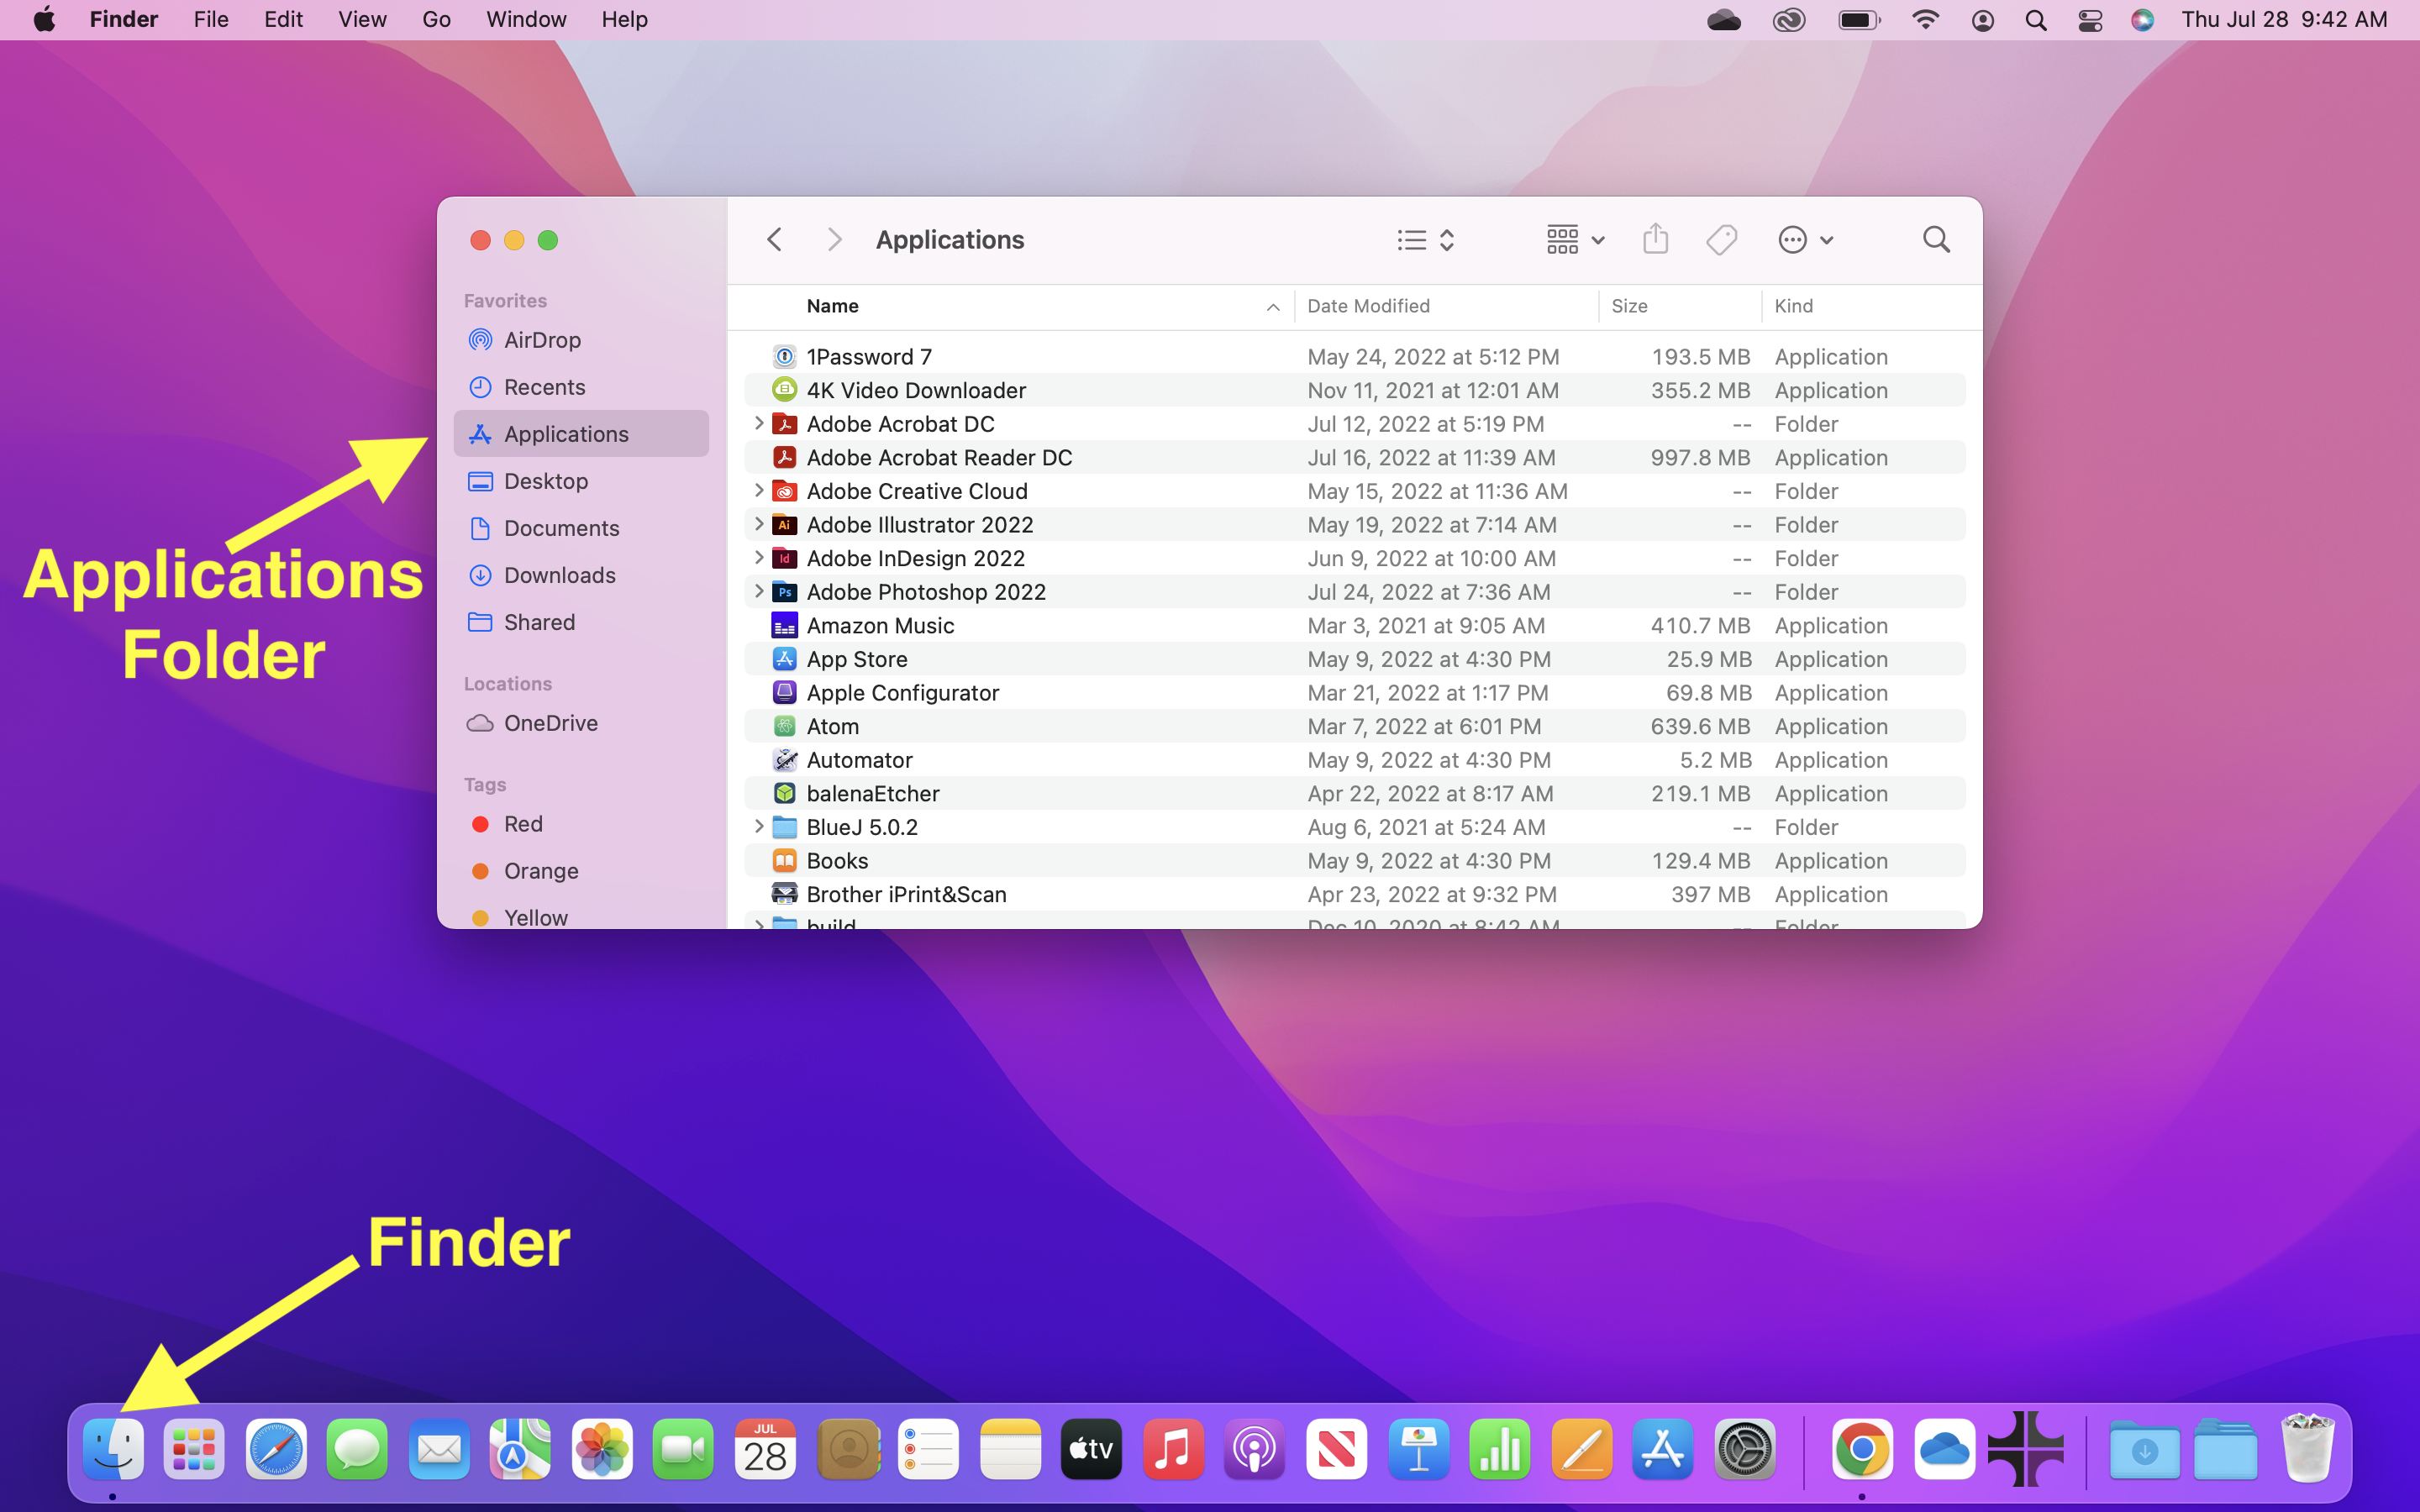The height and width of the screenshot is (1512, 2420).
Task: Open Control Center in the menu bar
Action: coord(2090,20)
